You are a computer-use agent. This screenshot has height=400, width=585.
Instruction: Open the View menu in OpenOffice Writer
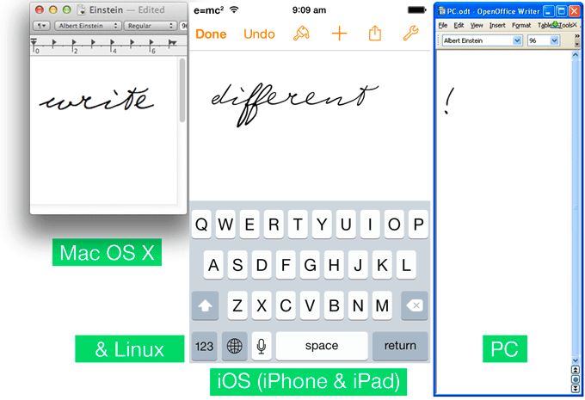coord(477,25)
